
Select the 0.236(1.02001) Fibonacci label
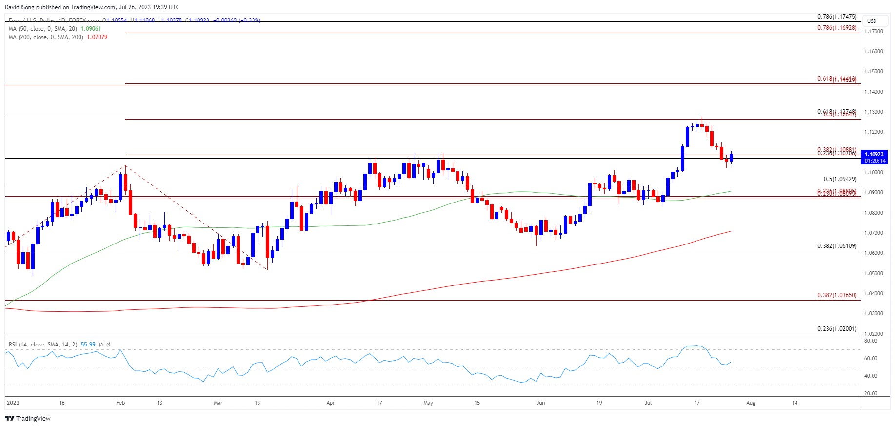(837, 329)
